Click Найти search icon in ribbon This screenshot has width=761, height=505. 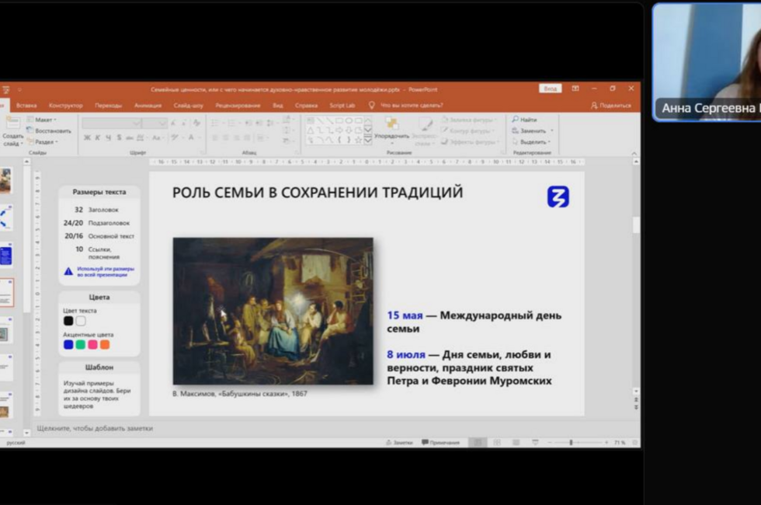(x=516, y=120)
